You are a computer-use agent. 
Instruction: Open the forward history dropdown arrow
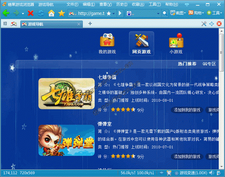23,13
